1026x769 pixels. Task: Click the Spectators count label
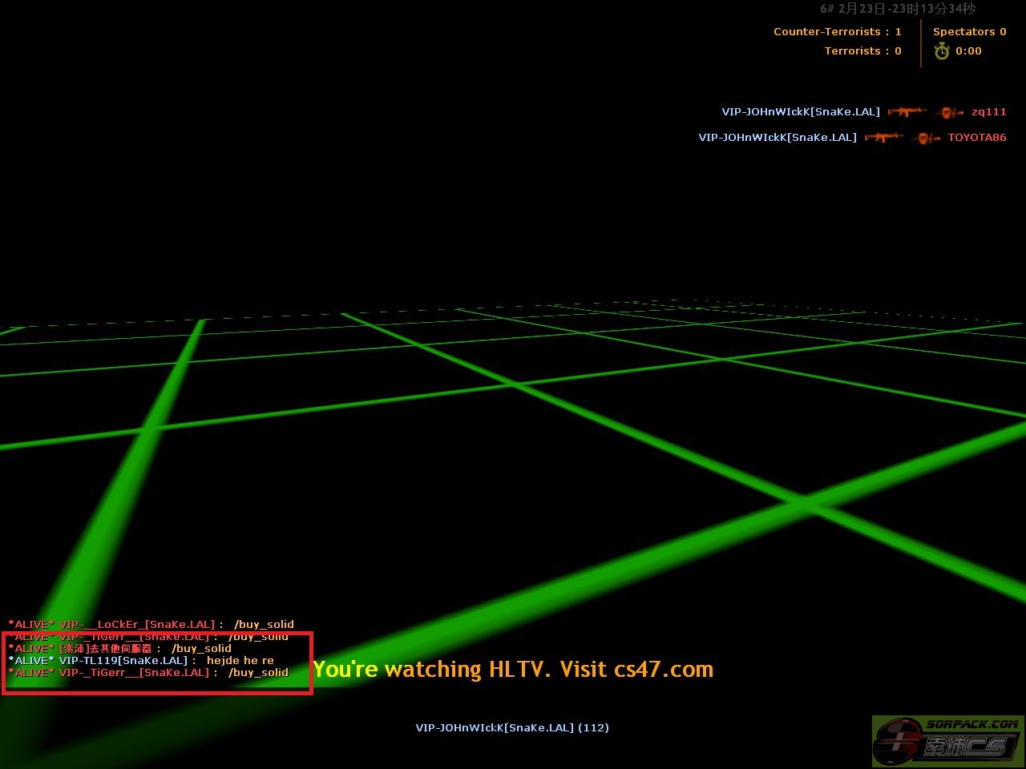tap(969, 32)
